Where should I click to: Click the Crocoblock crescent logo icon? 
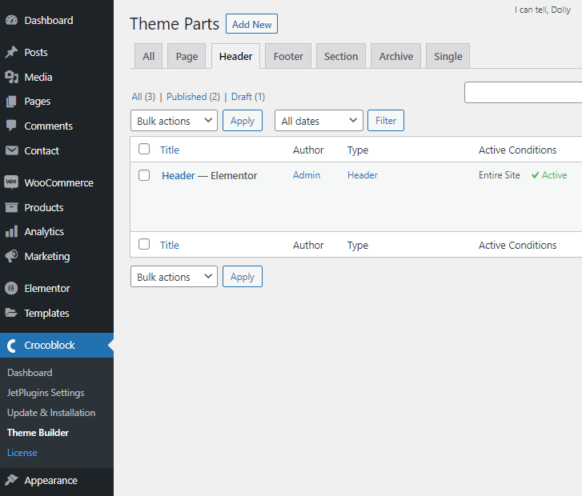[x=11, y=346]
